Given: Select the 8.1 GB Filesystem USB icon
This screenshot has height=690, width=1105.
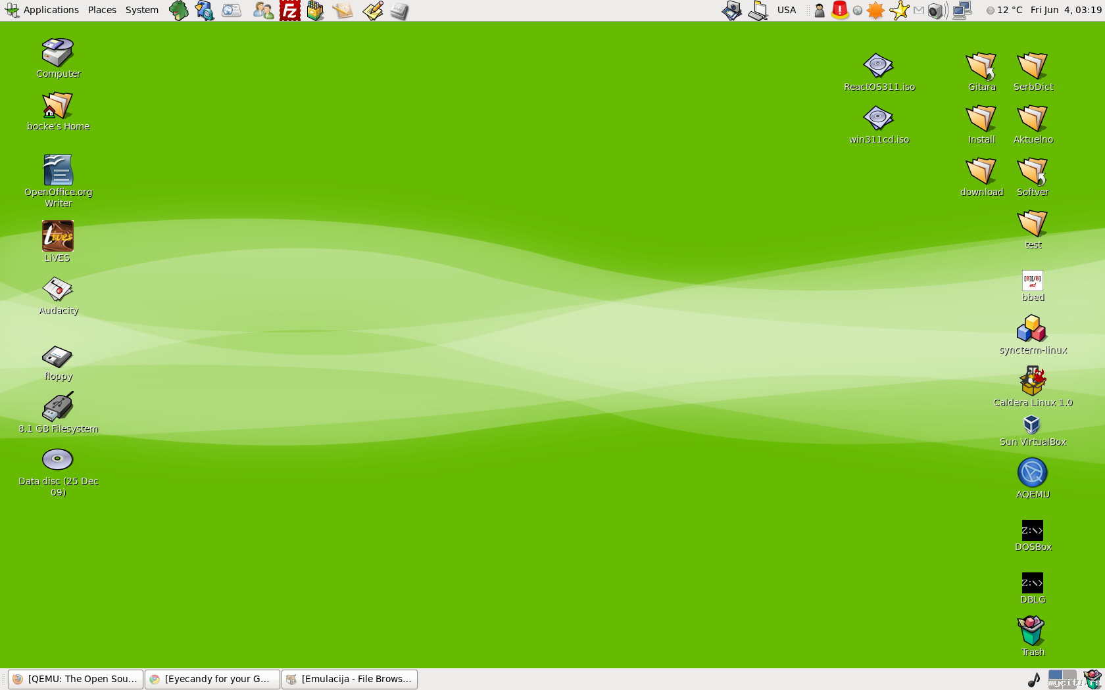Looking at the screenshot, I should [x=58, y=413].
